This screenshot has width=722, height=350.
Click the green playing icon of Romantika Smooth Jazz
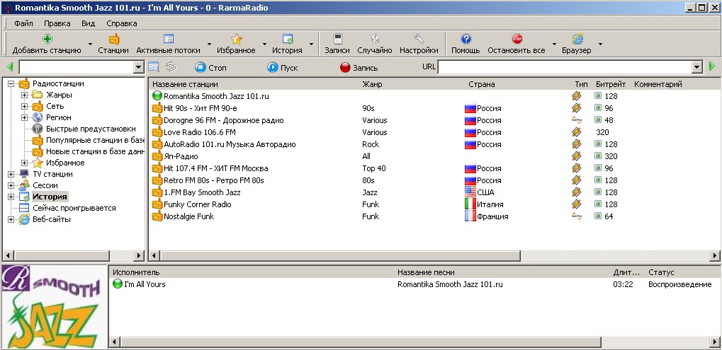click(x=157, y=96)
